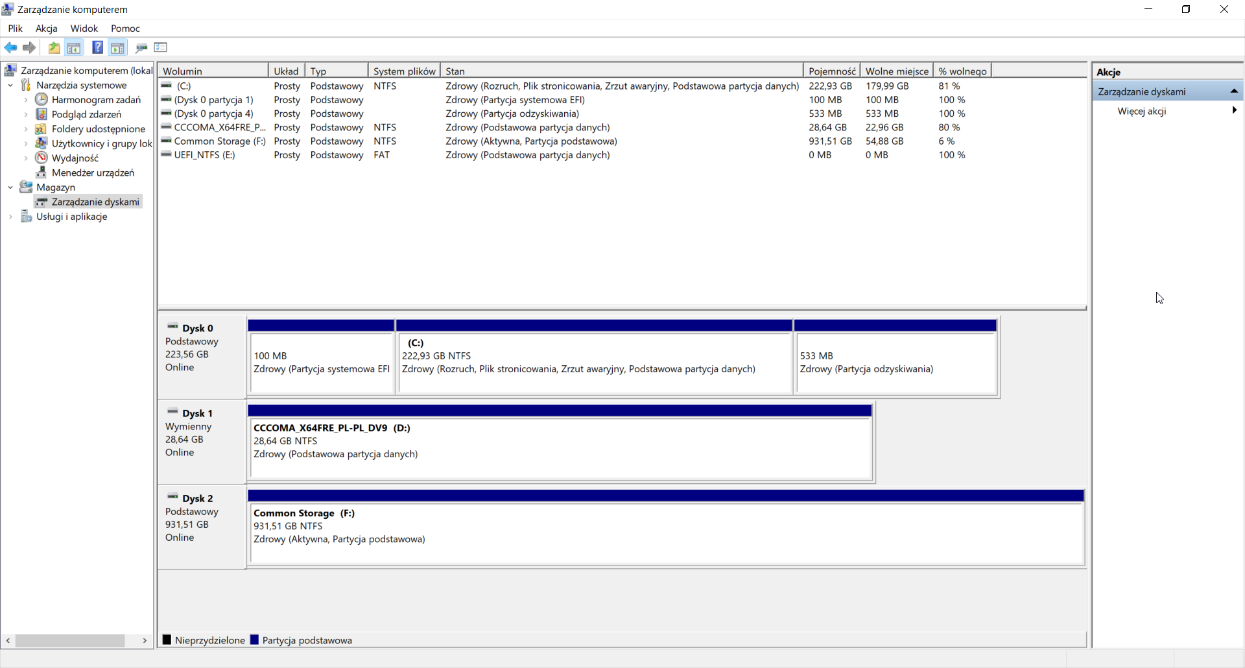This screenshot has height=668, width=1245.
Task: Select the Menedżer urządzeń tree item
Action: click(x=93, y=173)
